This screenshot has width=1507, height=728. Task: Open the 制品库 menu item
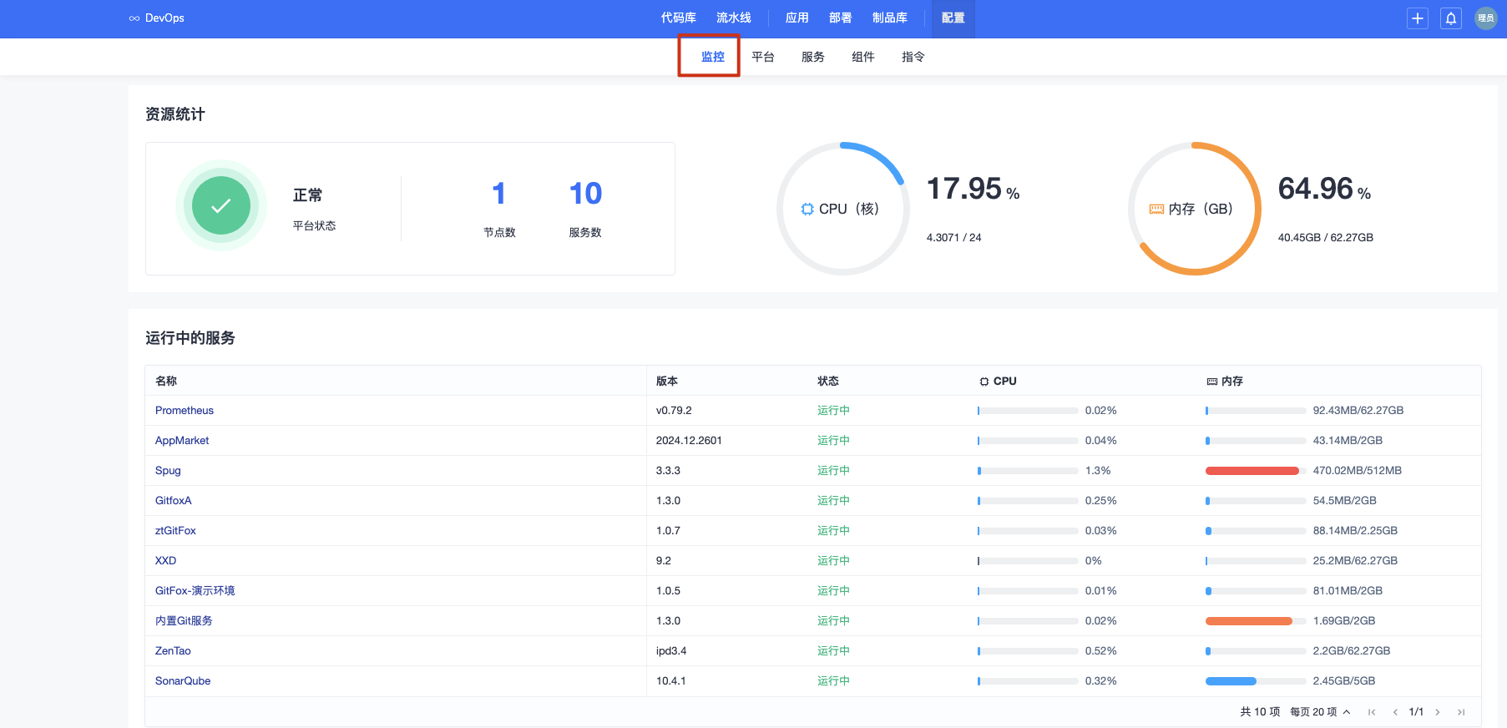click(x=889, y=18)
